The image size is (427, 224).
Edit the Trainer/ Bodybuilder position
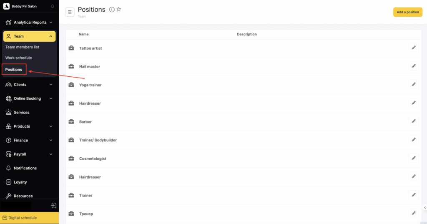(414, 140)
